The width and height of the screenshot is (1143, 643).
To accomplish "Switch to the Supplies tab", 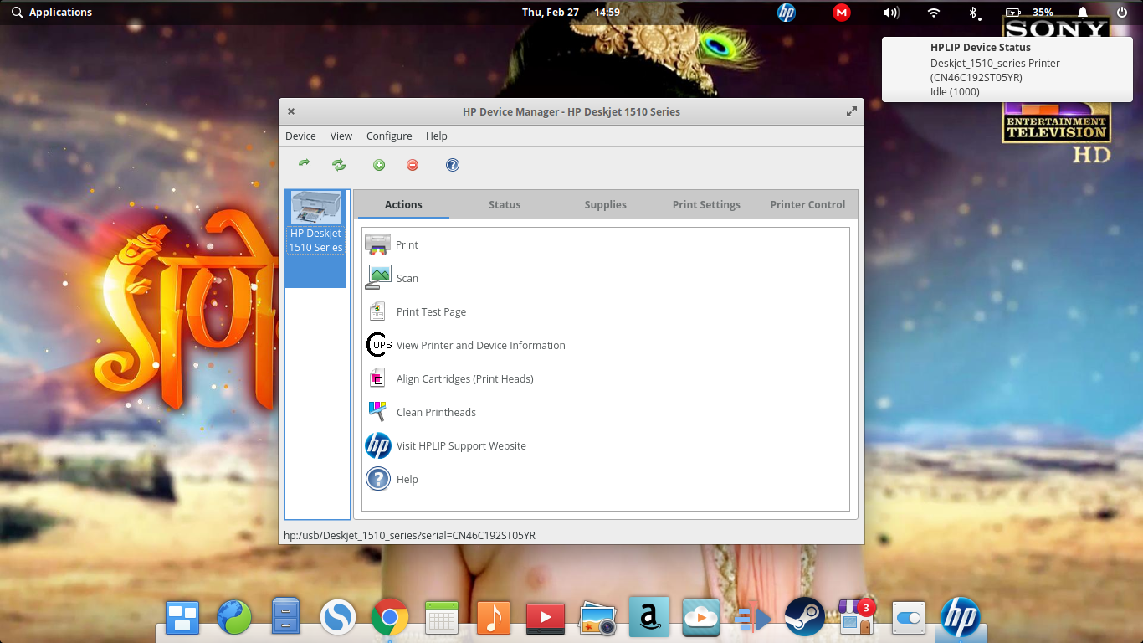I will [605, 204].
